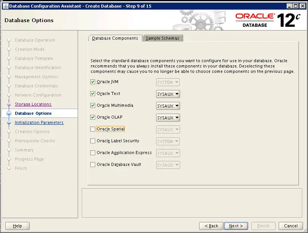Open the Oracle JVM tablespace dropdown

click(x=168, y=82)
